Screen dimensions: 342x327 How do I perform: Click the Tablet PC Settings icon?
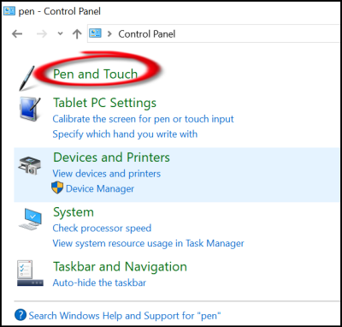tap(30, 109)
